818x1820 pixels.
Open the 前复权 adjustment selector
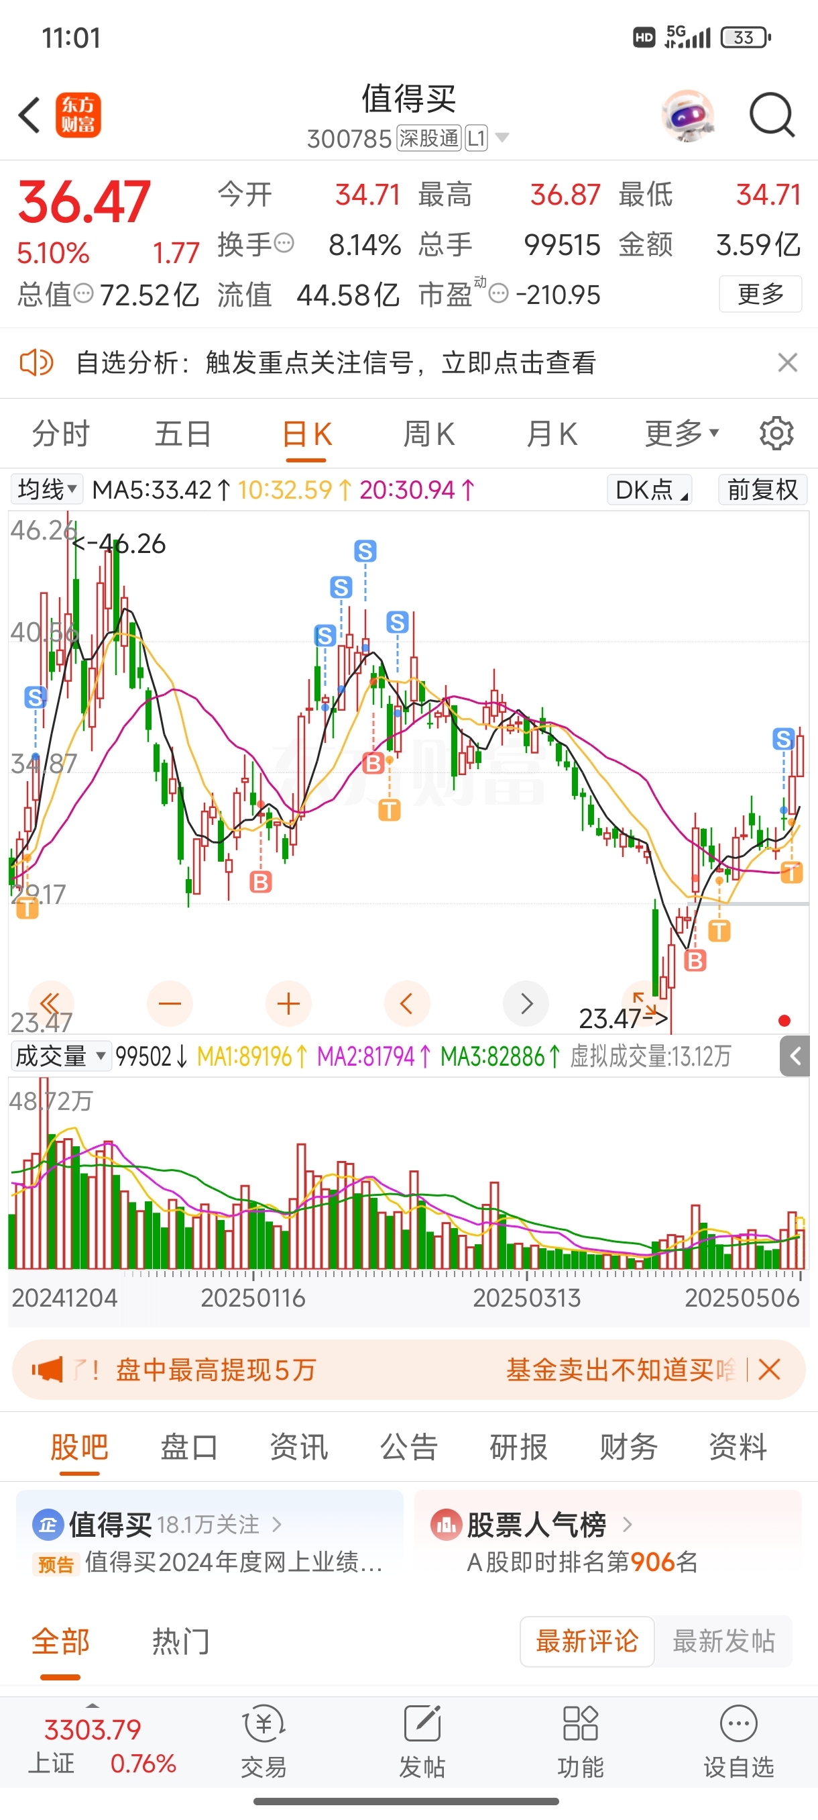pyautogui.click(x=763, y=489)
